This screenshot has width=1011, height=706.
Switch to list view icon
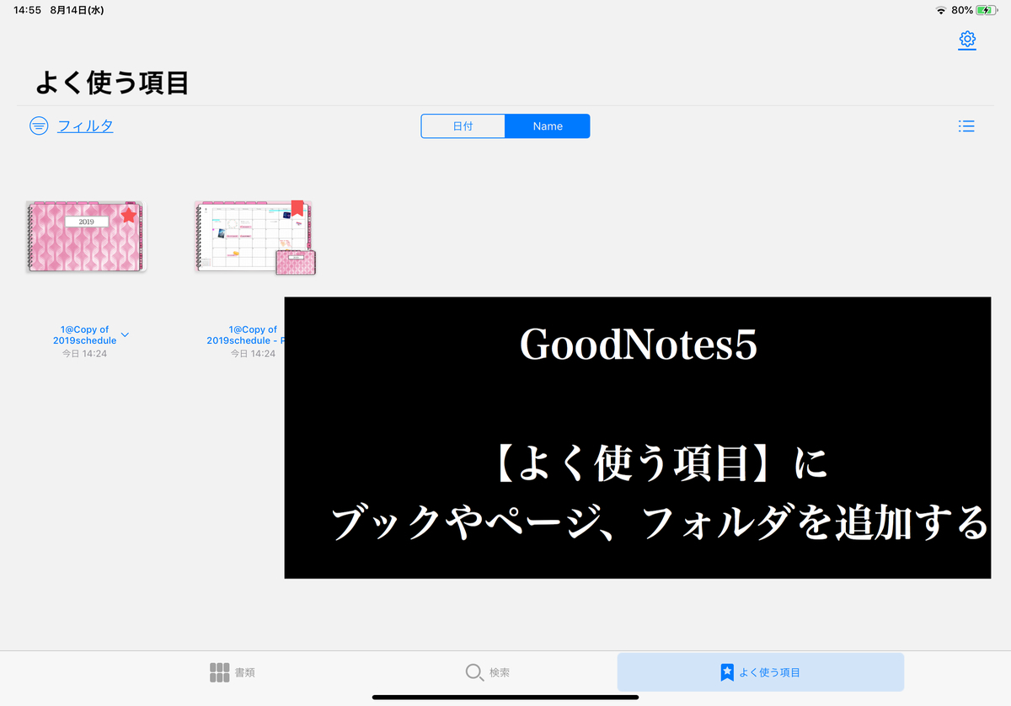click(966, 126)
